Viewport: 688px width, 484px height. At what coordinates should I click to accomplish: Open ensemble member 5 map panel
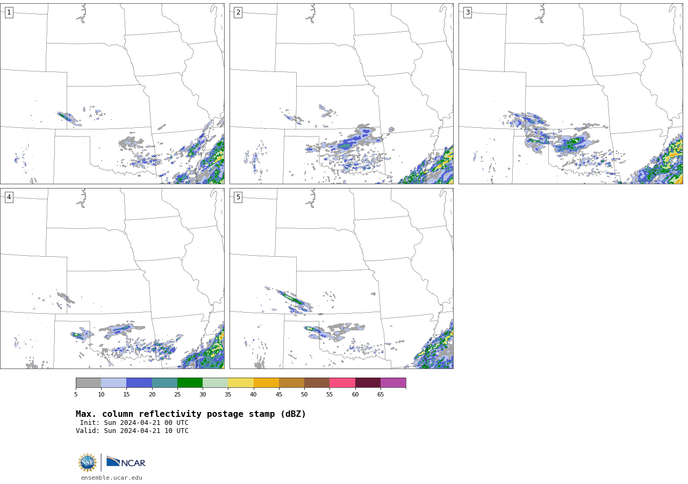(x=341, y=278)
